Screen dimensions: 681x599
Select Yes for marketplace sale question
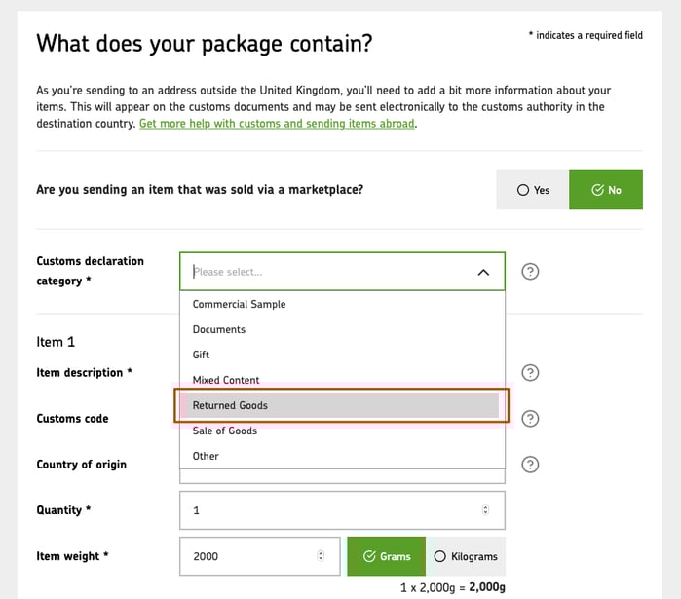532,190
